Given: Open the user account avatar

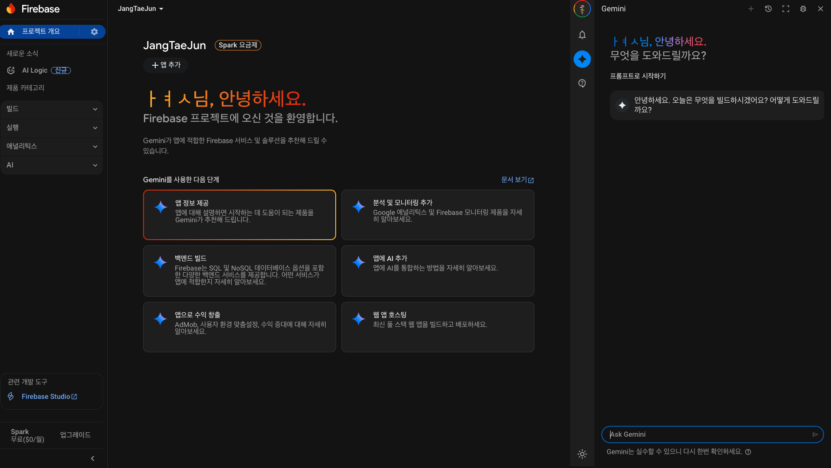Looking at the screenshot, I should pyautogui.click(x=582, y=9).
